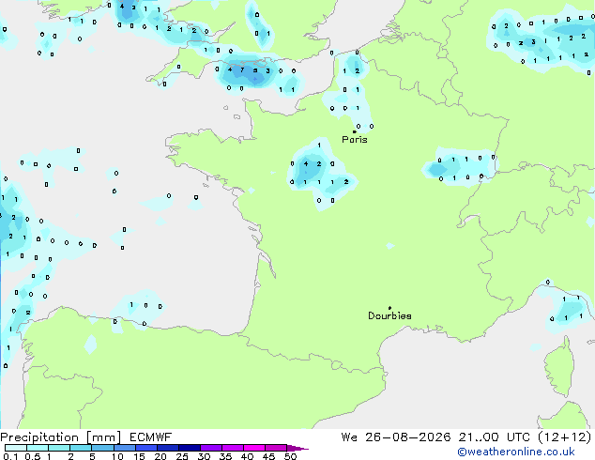Viewport: 595px width, 460px height.
Task: Select the 0.1–0.5 mm legend swatch
Action: pyautogui.click(x=16, y=448)
